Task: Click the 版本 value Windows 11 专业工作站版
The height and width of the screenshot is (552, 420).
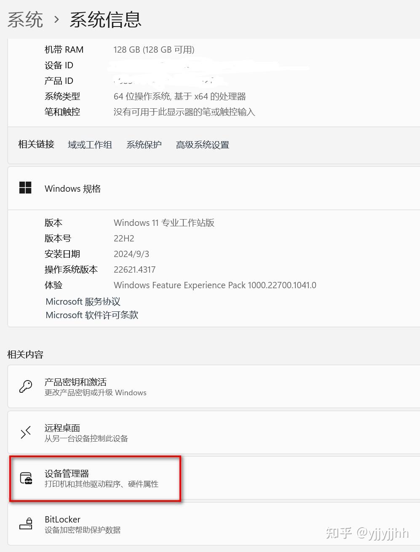Action: (164, 222)
